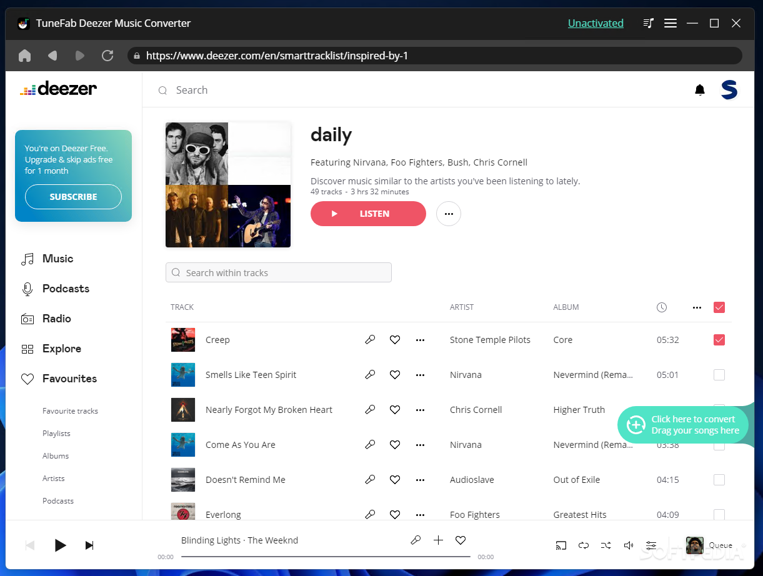The width and height of the screenshot is (763, 576).
Task: Open Radio in sidebar
Action: point(46,319)
